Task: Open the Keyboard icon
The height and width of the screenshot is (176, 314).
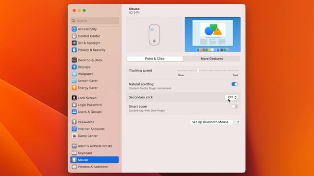Action: pyautogui.click(x=74, y=153)
